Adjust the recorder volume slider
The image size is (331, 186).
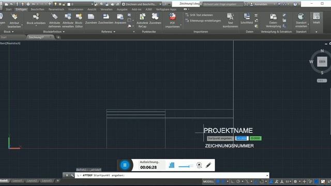186,166
